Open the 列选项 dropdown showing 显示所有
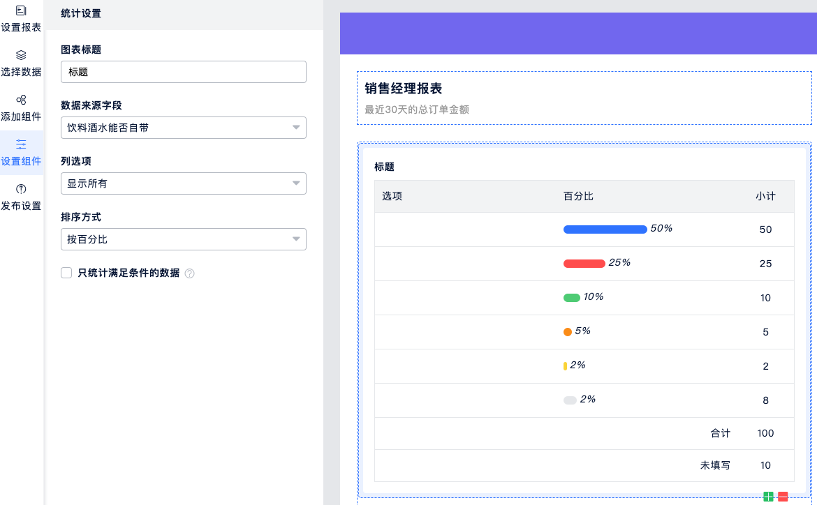 tap(183, 183)
